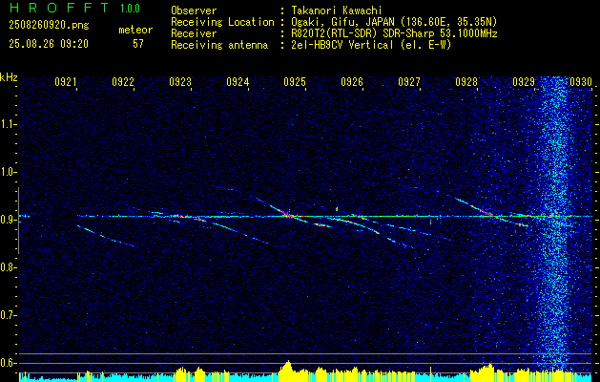Click the 0.7 kHz axis value
The height and width of the screenshot is (382, 600).
pos(8,315)
